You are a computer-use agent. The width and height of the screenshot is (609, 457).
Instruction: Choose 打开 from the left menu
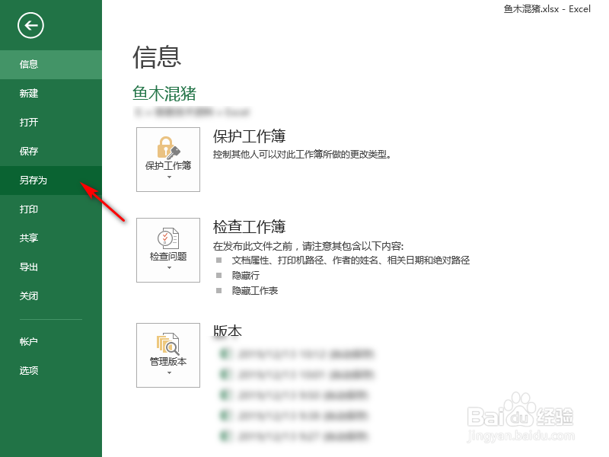[51, 123]
